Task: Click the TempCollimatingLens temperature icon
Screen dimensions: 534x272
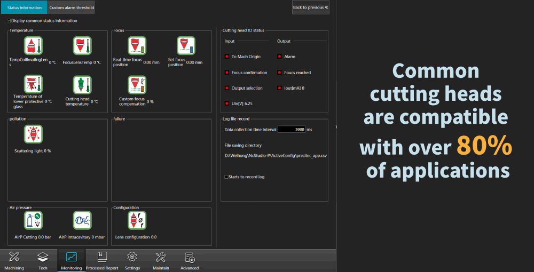Action: (33, 46)
